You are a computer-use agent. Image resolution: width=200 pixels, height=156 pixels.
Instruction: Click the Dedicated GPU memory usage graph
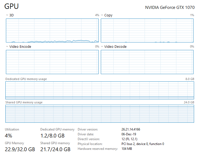pyautogui.click(x=100, y=90)
